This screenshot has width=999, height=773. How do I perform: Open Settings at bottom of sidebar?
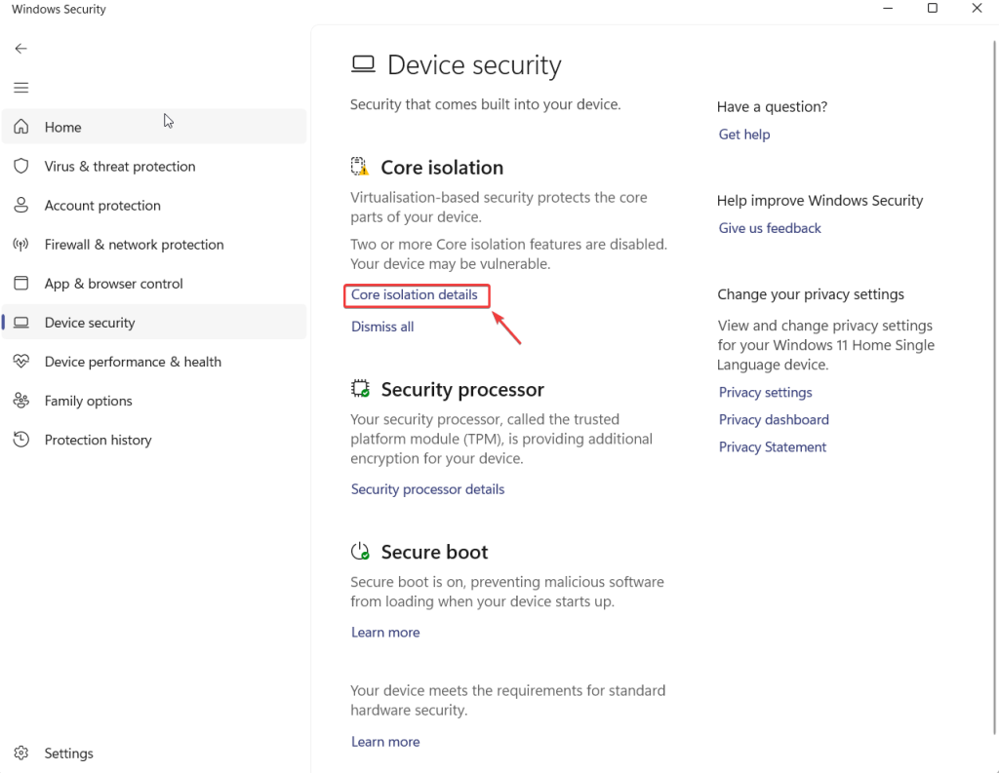68,754
